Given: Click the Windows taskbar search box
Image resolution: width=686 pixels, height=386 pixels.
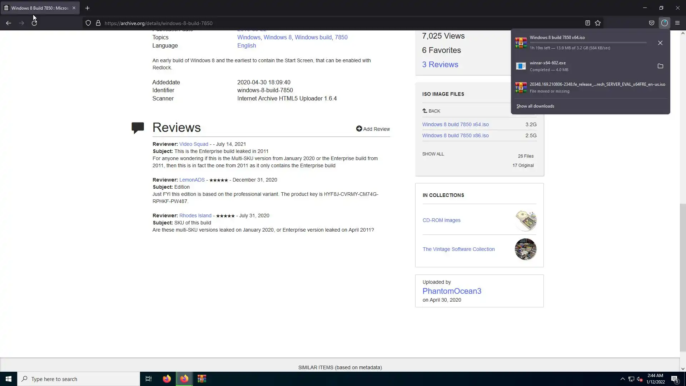Looking at the screenshot, I should 79,379.
